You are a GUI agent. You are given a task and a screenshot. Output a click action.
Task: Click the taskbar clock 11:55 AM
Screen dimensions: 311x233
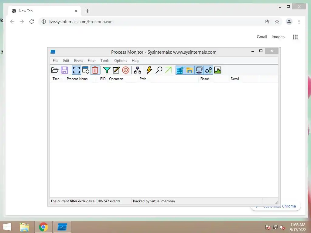tap(298, 225)
